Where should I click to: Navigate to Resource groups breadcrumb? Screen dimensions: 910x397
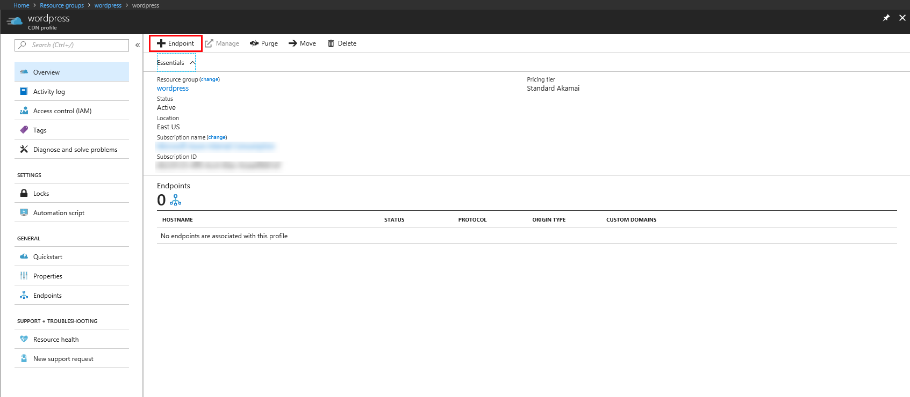[x=62, y=5]
